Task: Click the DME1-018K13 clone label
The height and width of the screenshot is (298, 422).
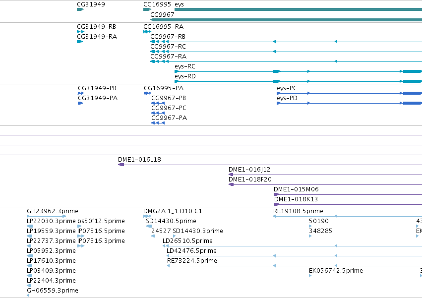Action: (296, 199)
